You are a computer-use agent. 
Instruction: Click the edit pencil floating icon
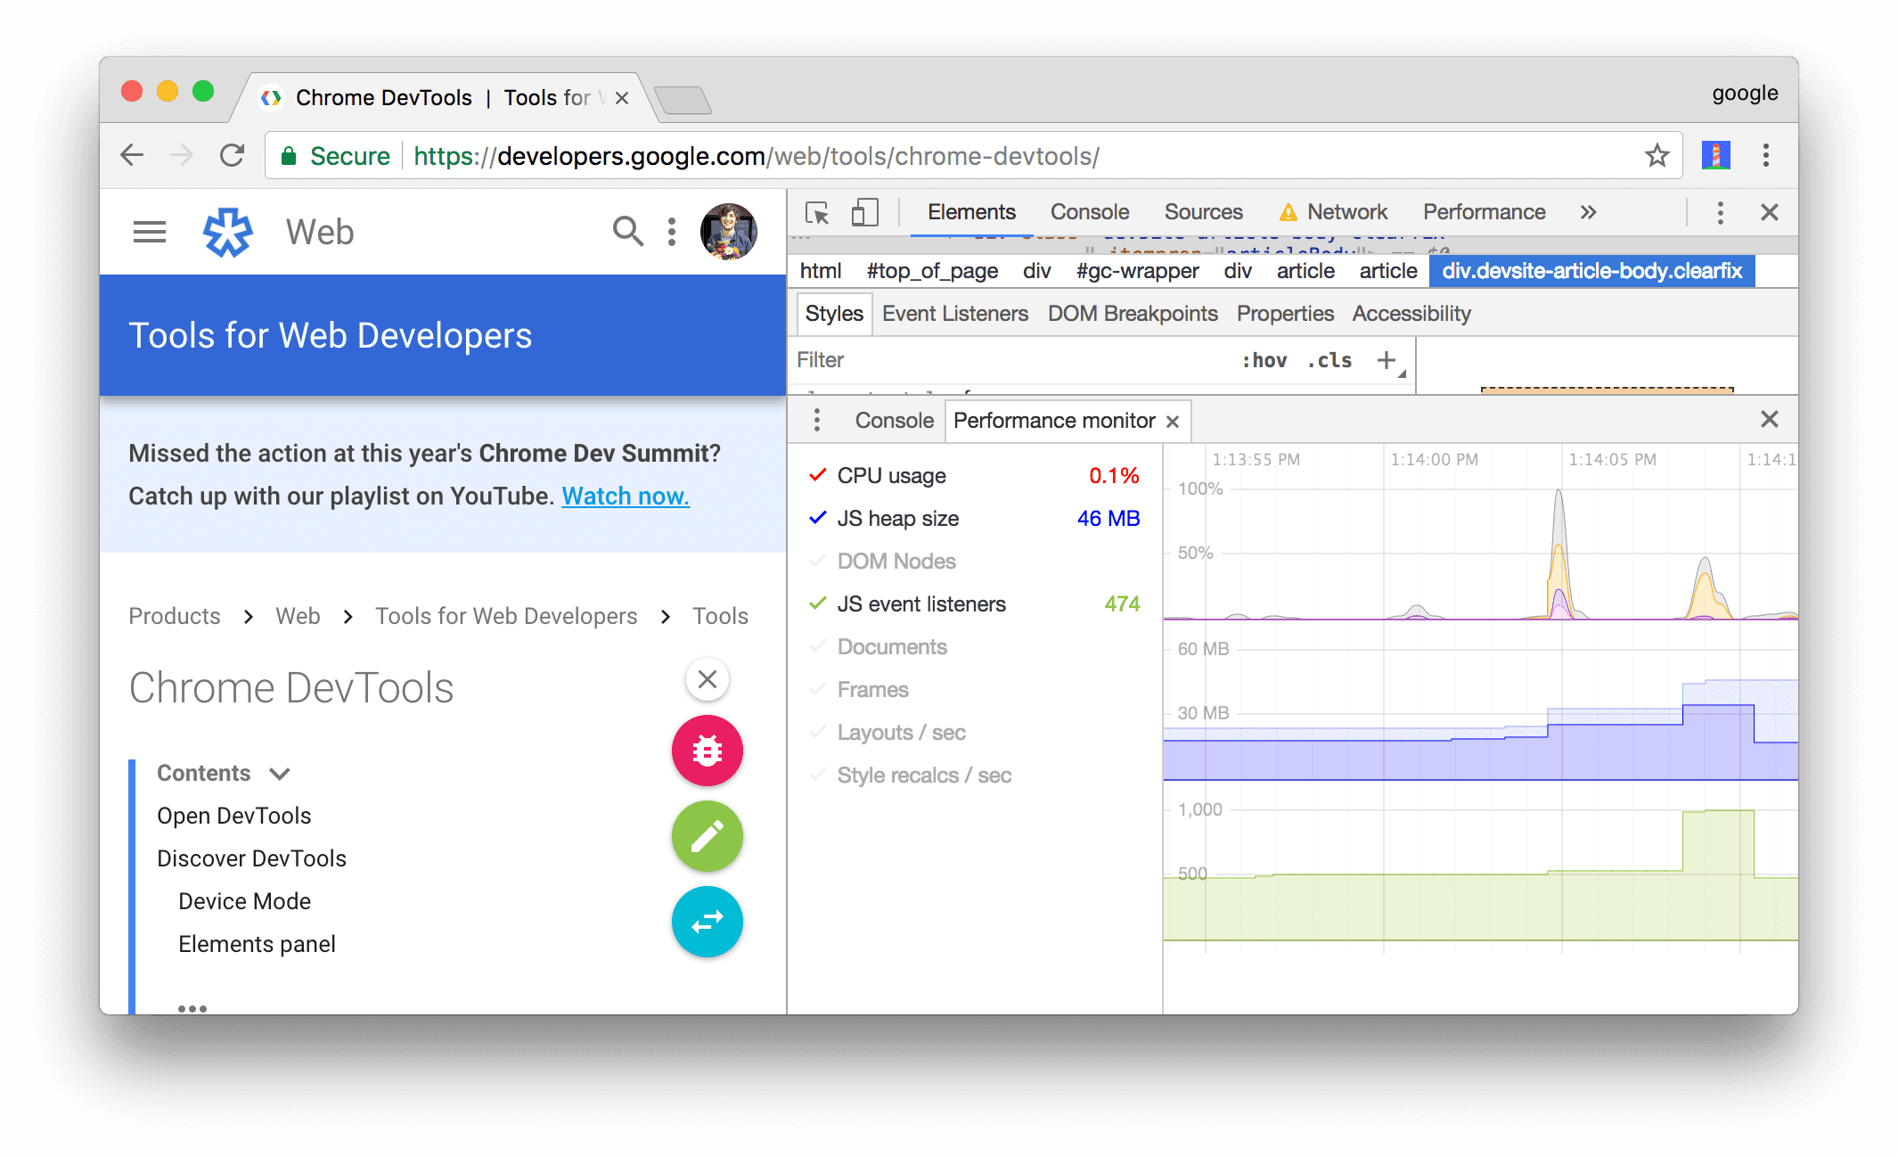pyautogui.click(x=708, y=835)
